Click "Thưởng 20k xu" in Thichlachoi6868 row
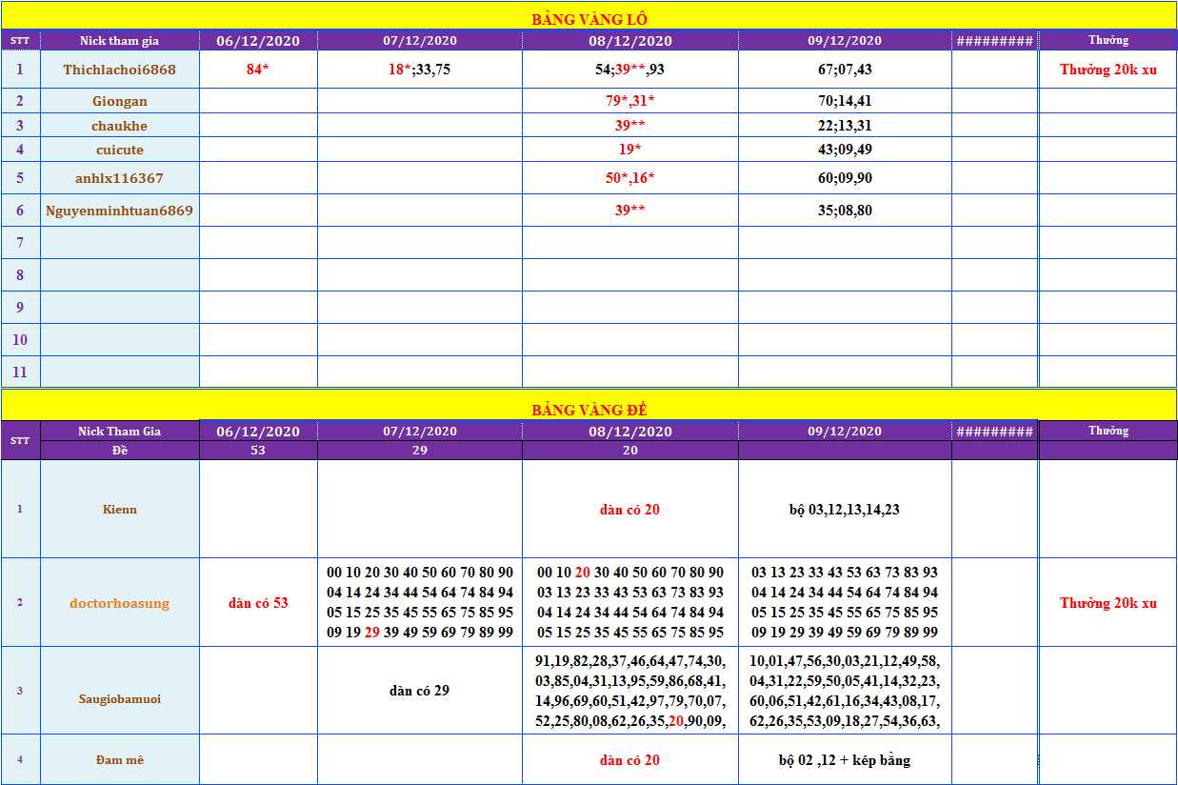Image resolution: width=1178 pixels, height=785 pixels. [1108, 70]
